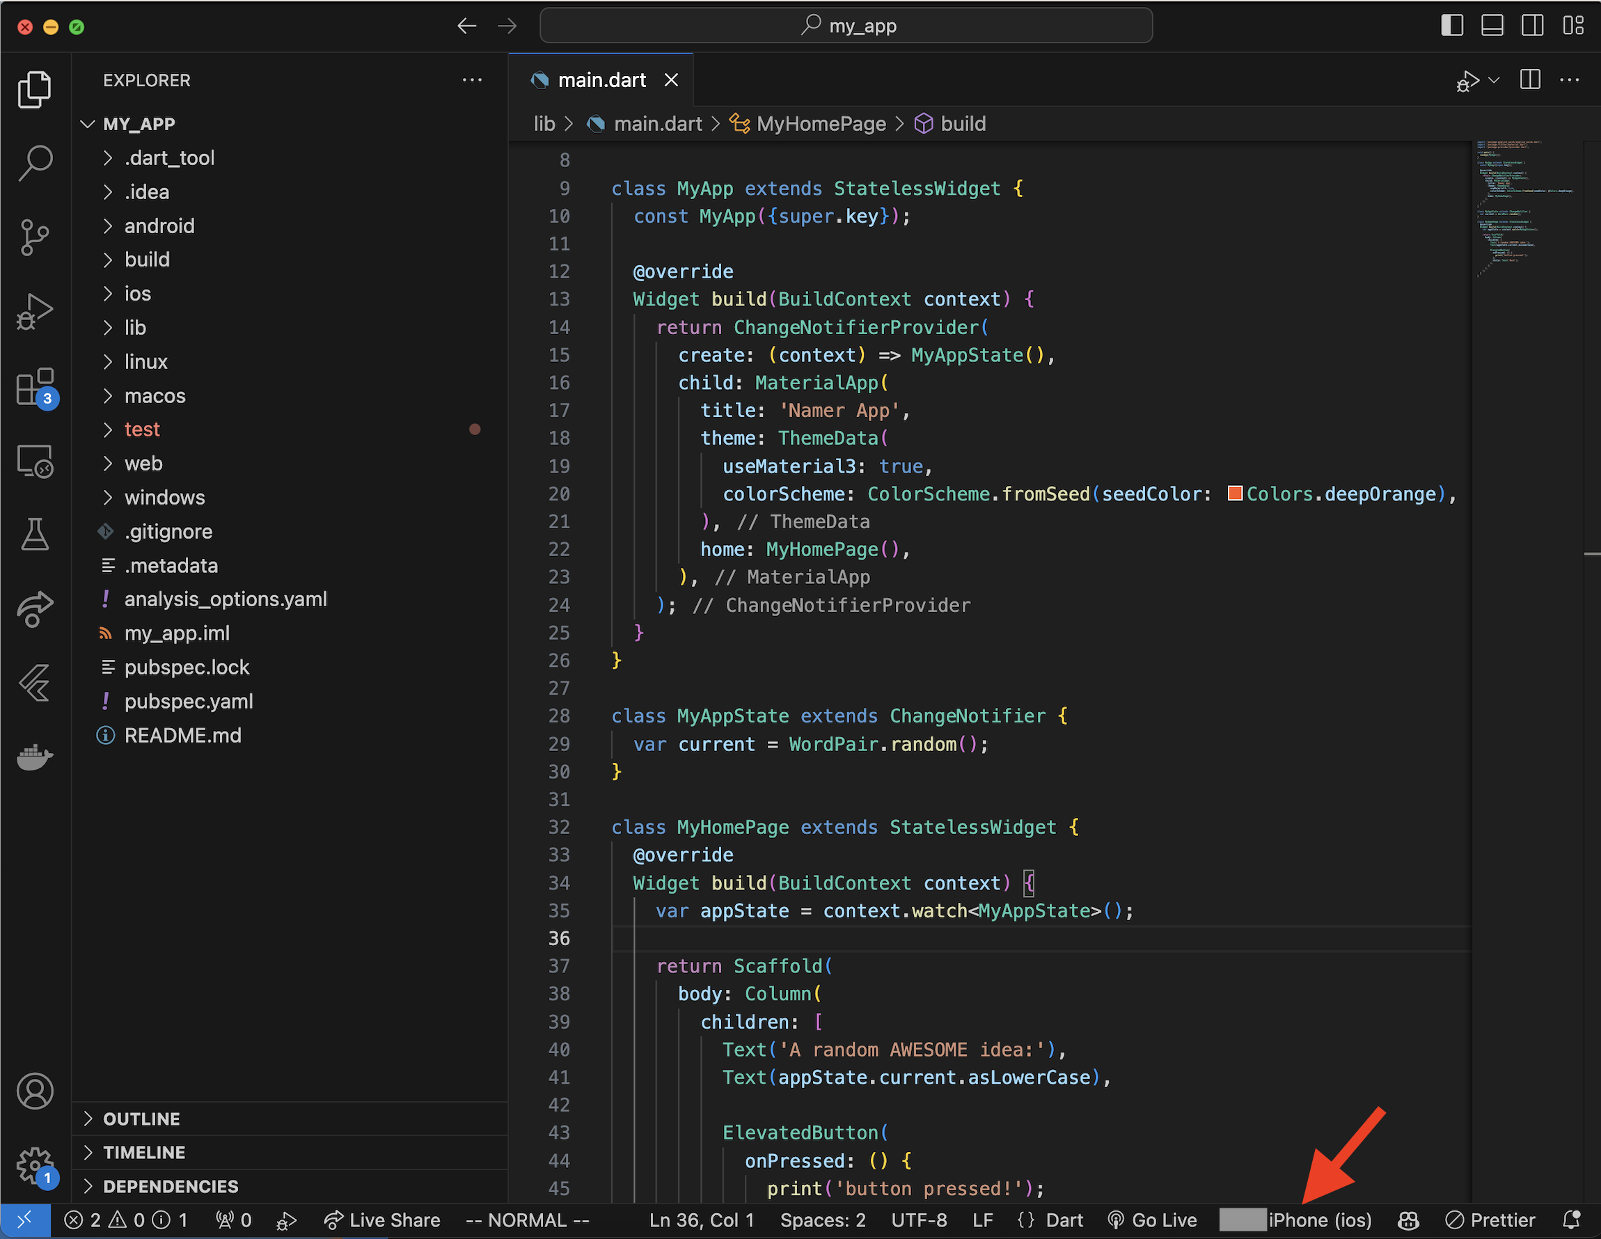Start the server with Go Live
The width and height of the screenshot is (1601, 1239).
click(x=1152, y=1220)
